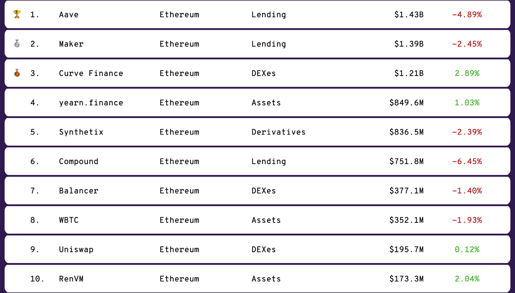Click Curve Finance's 2.89% daily change
The image size is (515, 293).
coord(467,73)
